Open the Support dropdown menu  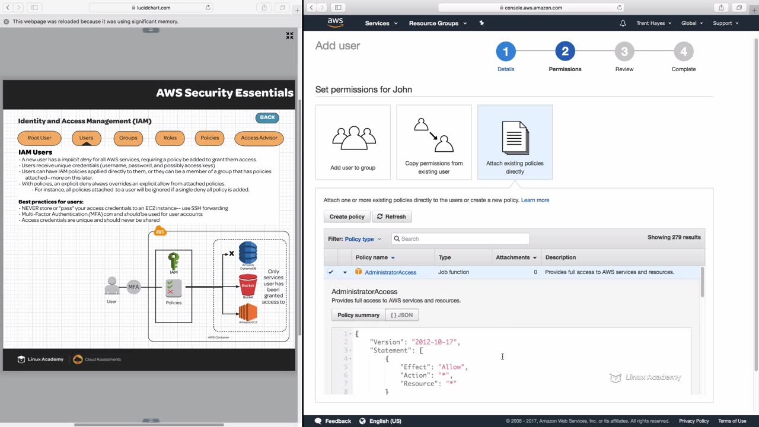726,23
